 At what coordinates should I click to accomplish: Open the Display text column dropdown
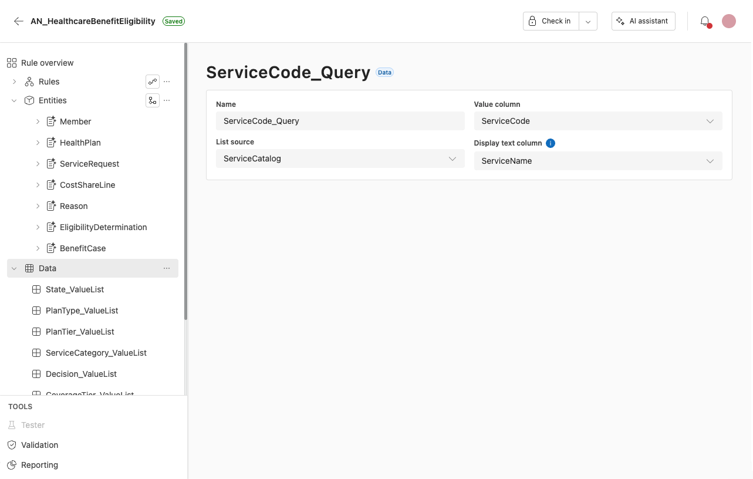(598, 161)
